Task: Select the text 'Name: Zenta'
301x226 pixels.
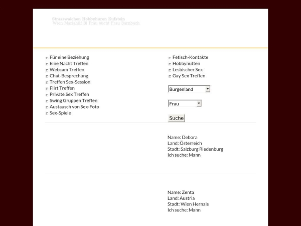Action: 181,192
